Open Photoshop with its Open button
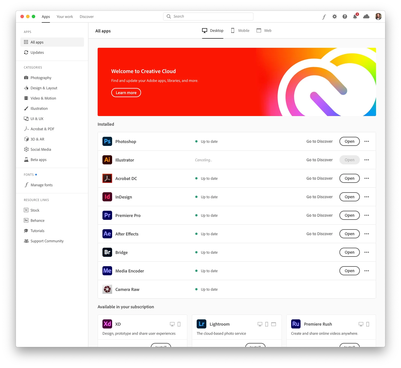401x368 pixels. [349, 141]
